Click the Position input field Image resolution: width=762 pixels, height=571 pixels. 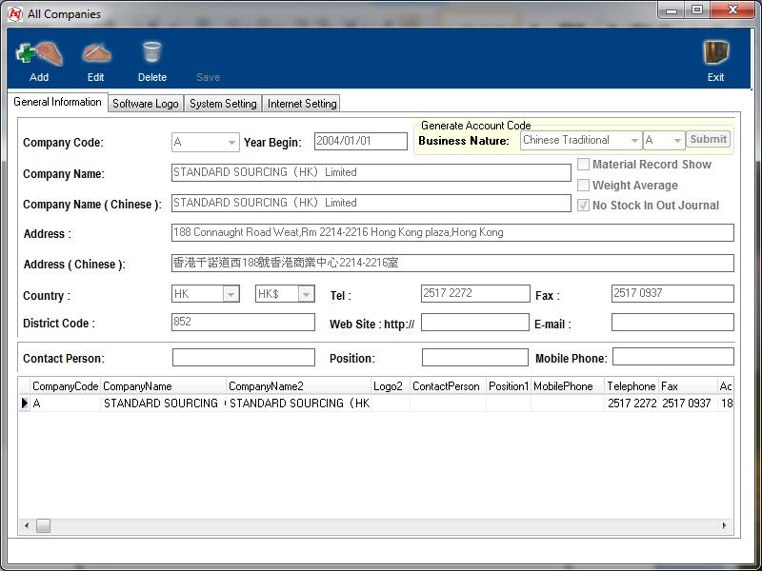(474, 358)
